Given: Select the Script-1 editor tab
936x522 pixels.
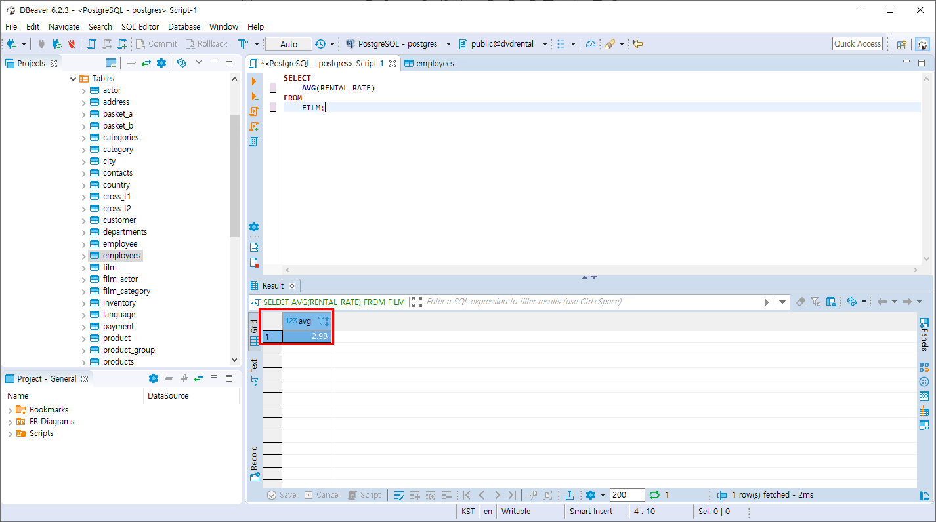Looking at the screenshot, I should point(322,64).
